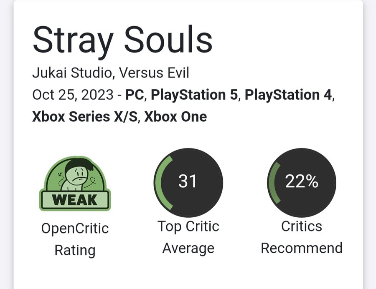Select the PC platform link

coord(135,95)
